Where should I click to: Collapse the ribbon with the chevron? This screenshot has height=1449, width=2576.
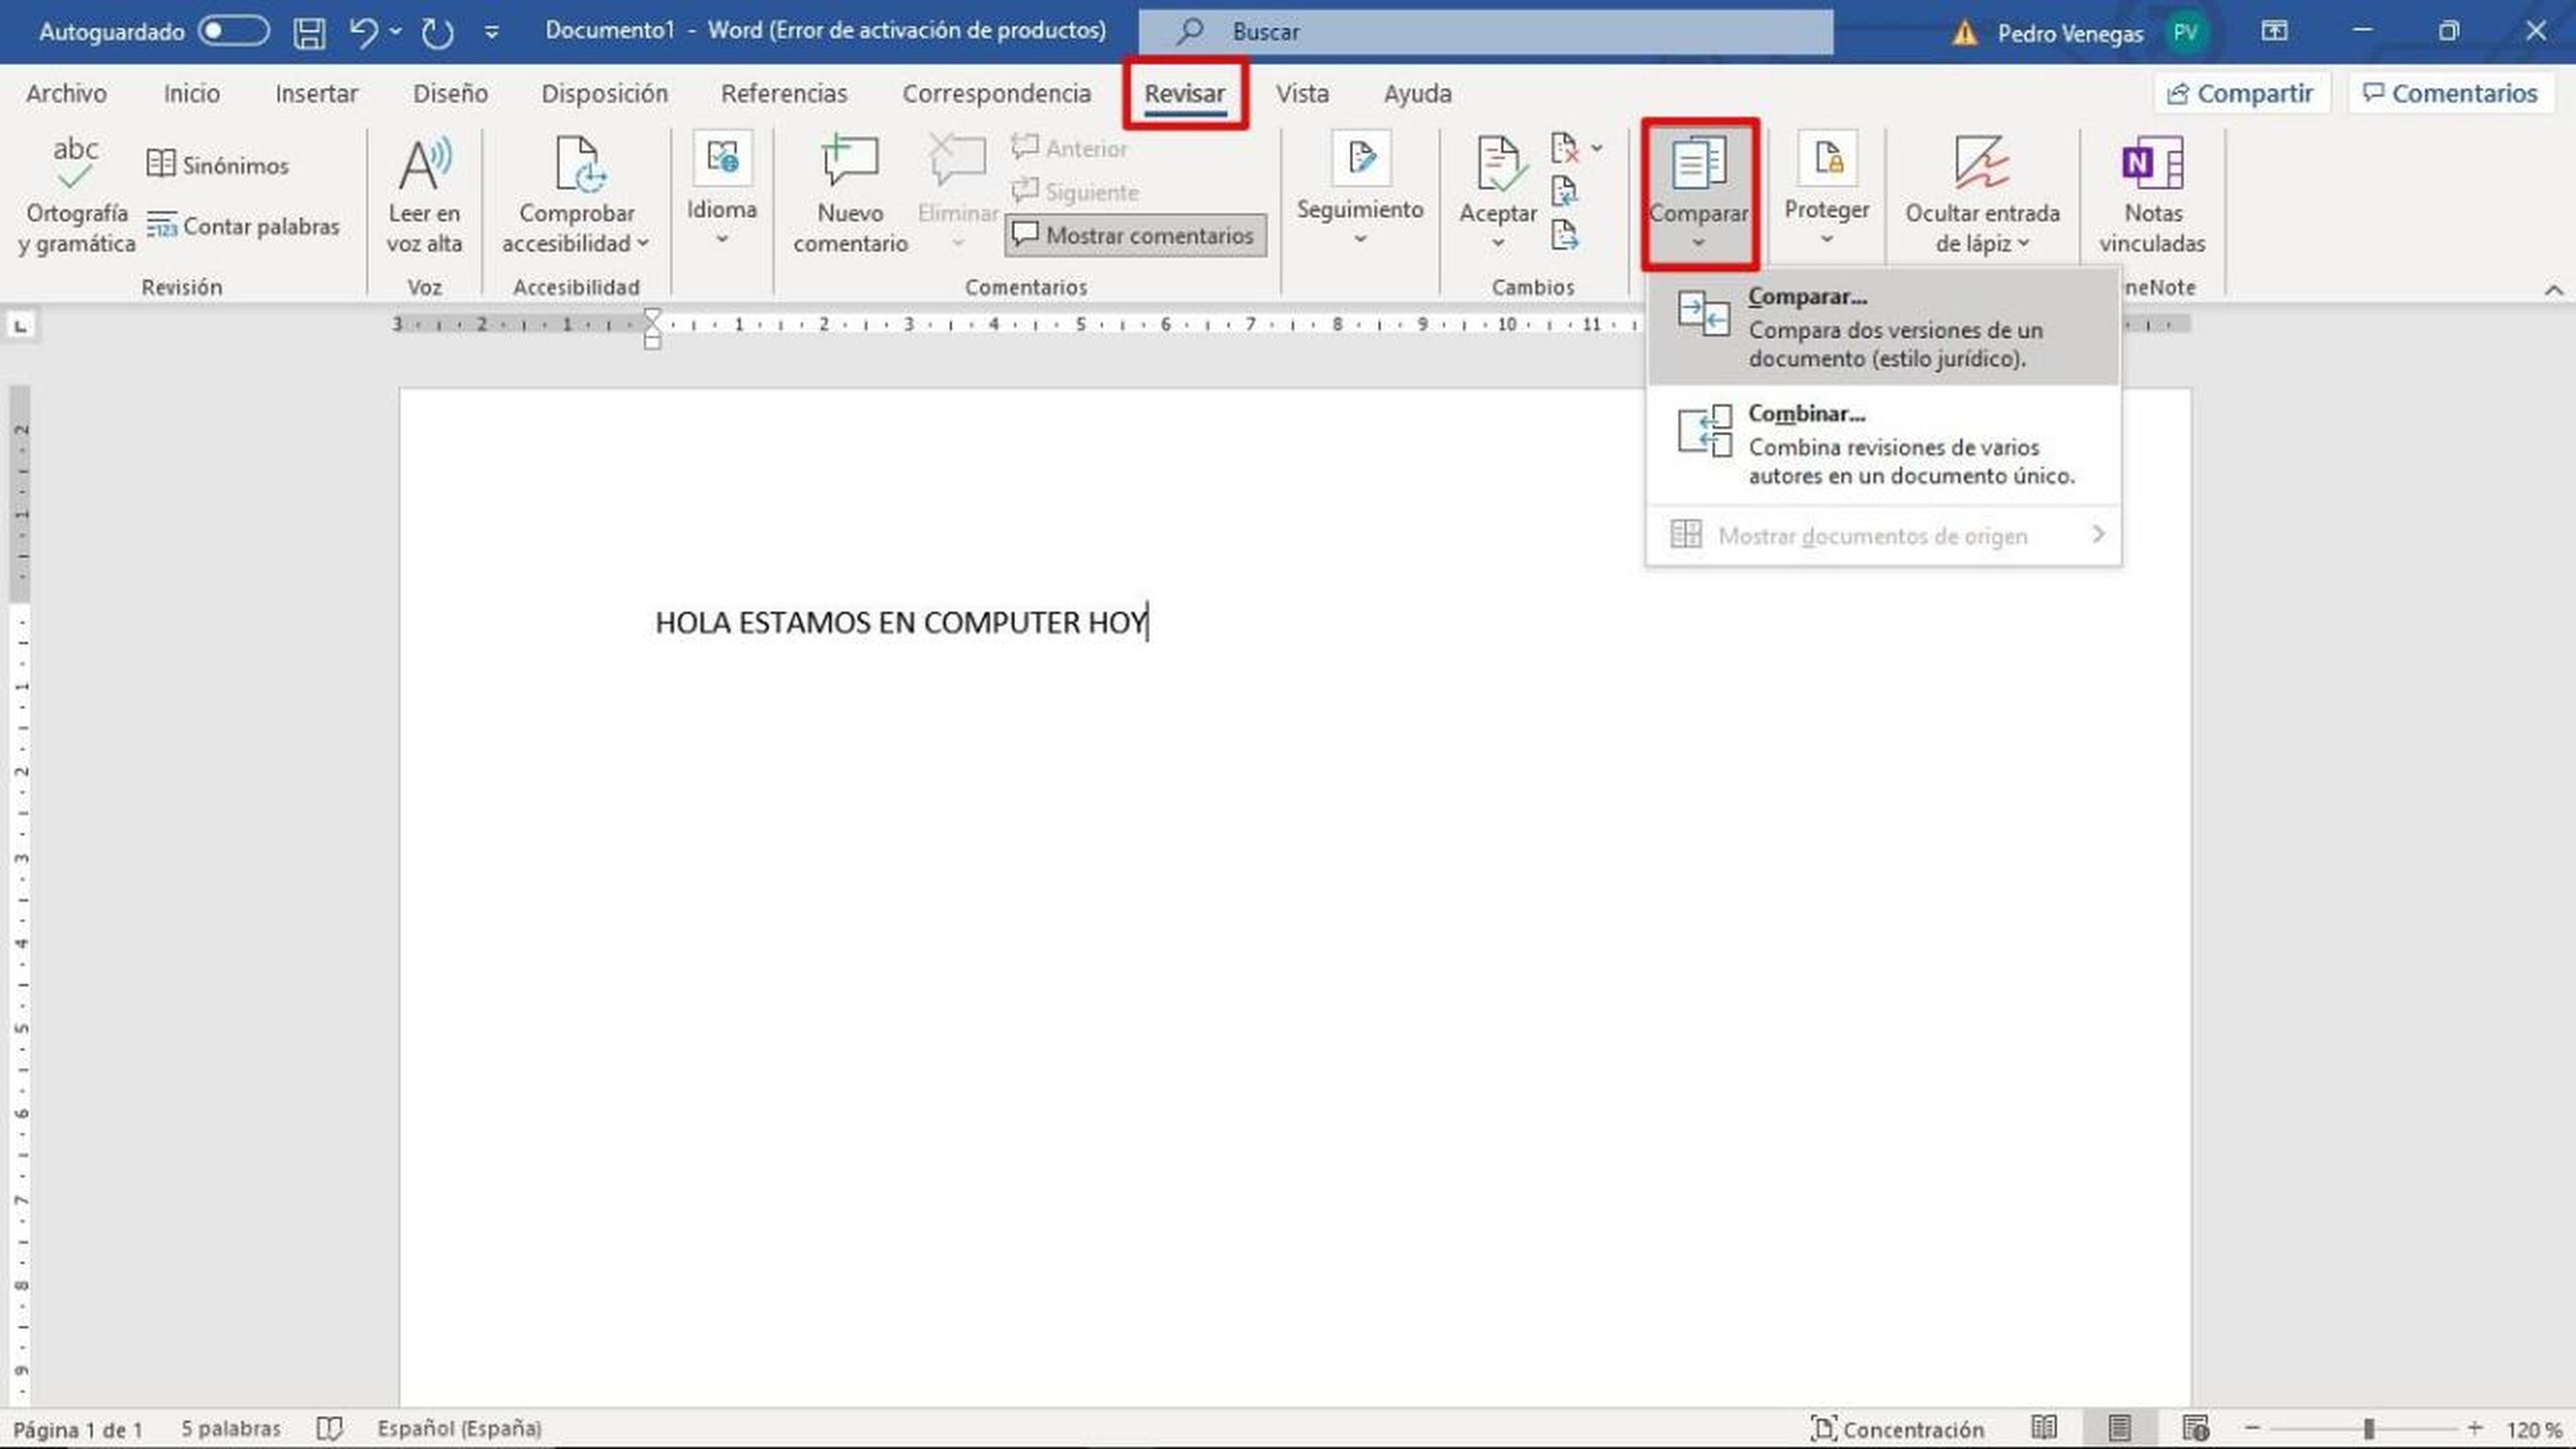coord(2553,290)
